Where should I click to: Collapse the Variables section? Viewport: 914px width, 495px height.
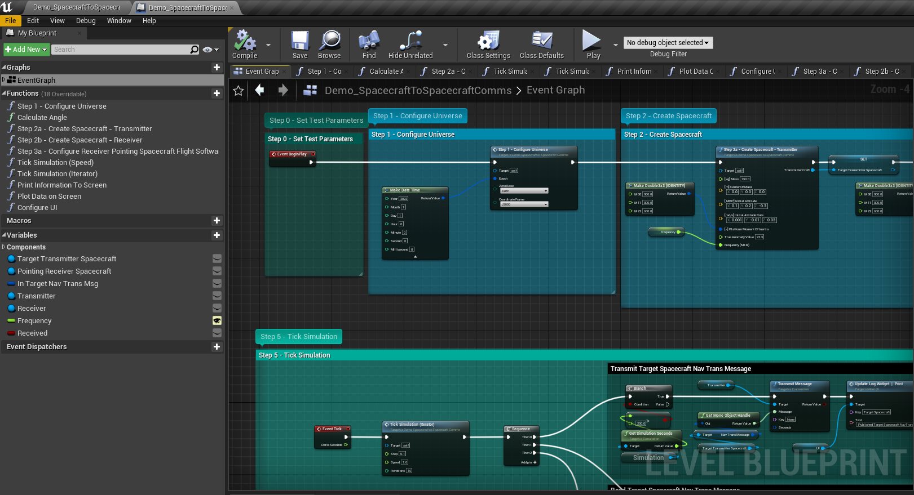point(4,235)
